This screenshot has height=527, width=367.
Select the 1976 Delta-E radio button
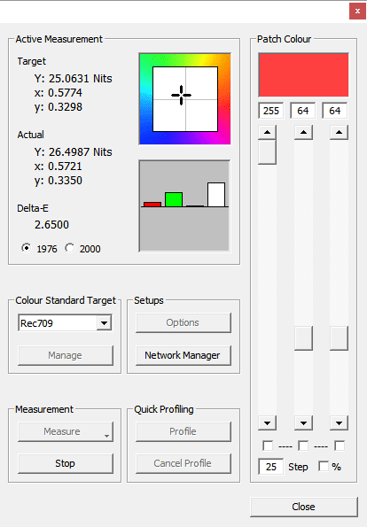26,248
